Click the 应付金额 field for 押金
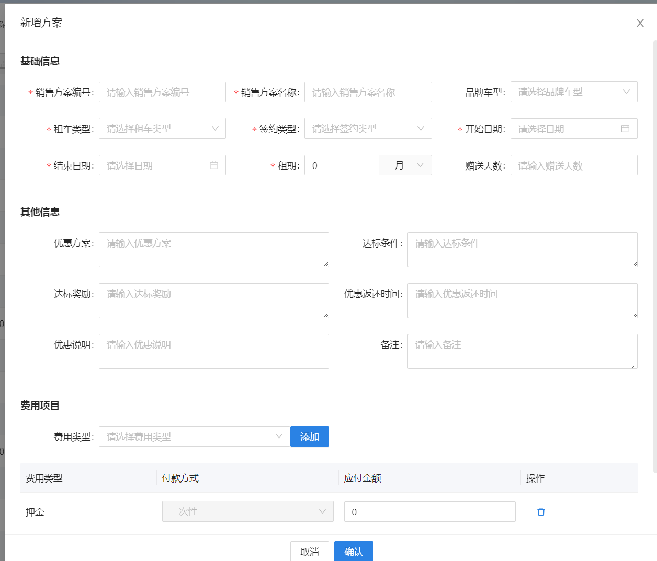The image size is (657, 561). (429, 512)
